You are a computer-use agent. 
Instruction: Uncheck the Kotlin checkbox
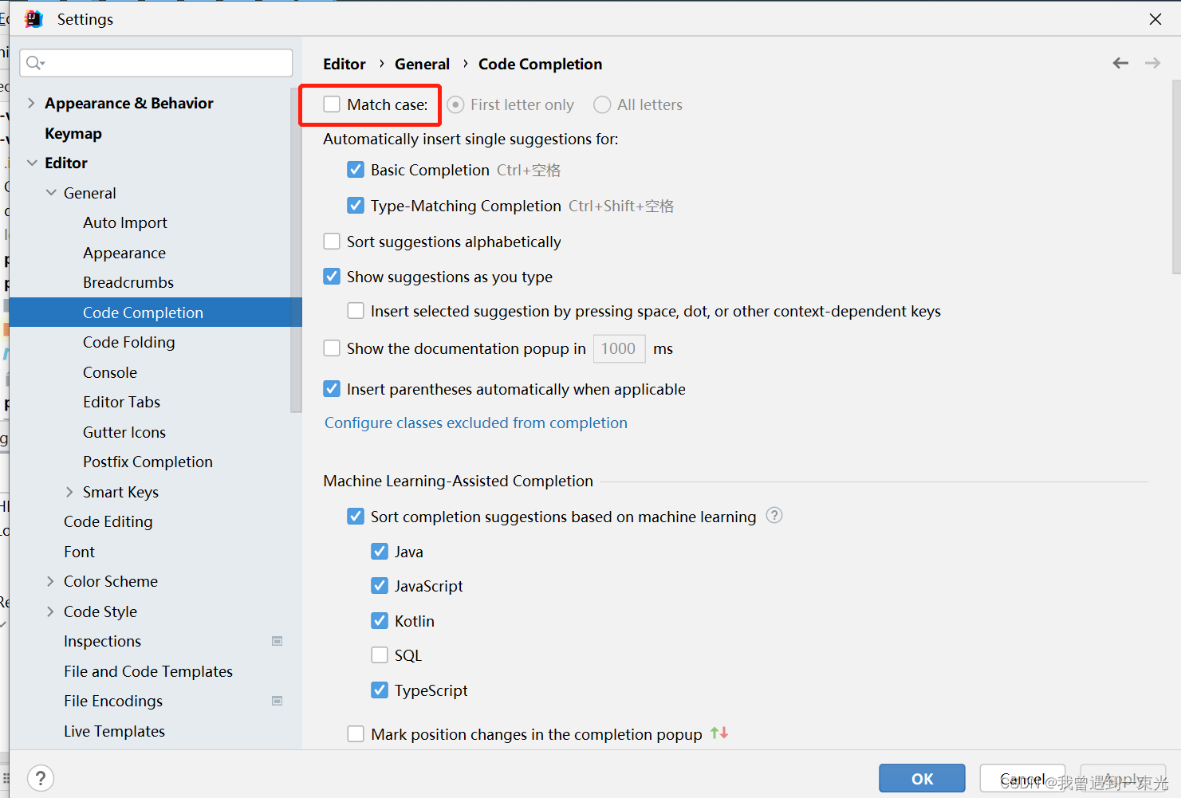(x=380, y=621)
